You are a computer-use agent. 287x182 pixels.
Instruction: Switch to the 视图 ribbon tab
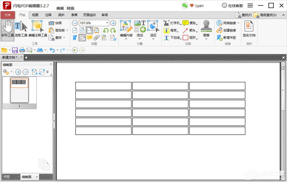click(35, 15)
